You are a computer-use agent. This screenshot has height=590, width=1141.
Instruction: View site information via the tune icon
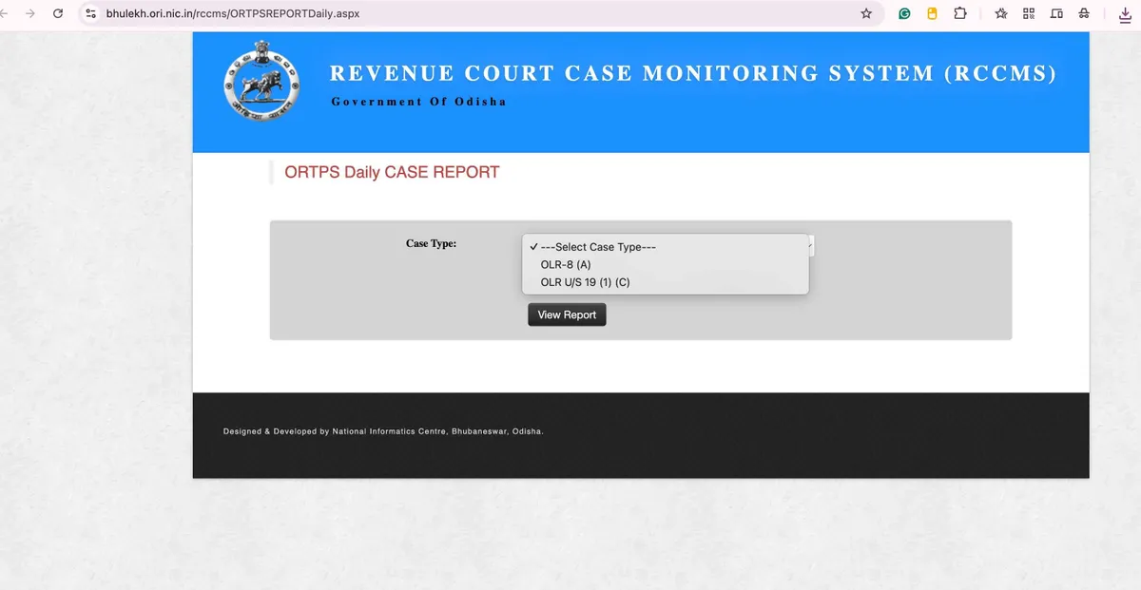(x=90, y=13)
